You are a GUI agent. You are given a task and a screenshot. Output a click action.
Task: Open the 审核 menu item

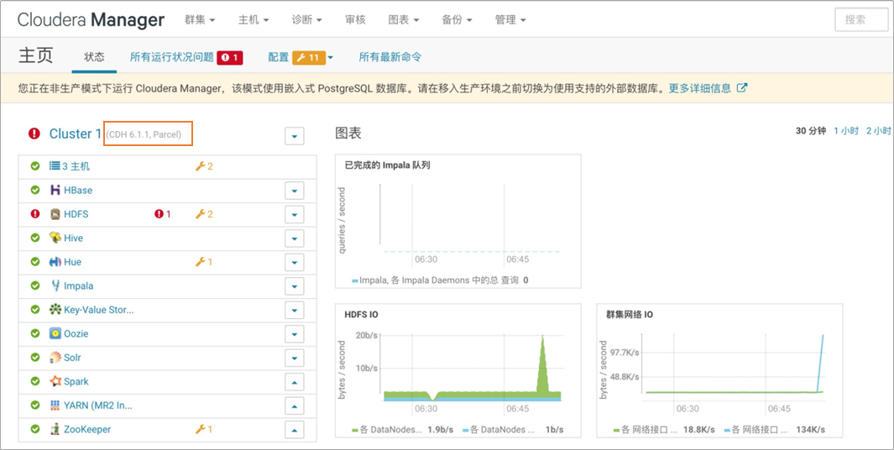pyautogui.click(x=355, y=19)
